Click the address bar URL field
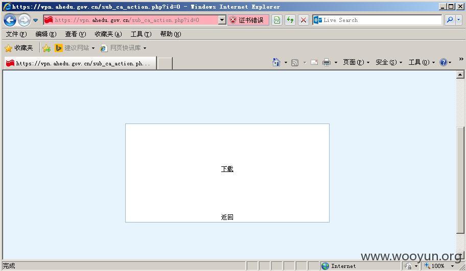 point(131,20)
